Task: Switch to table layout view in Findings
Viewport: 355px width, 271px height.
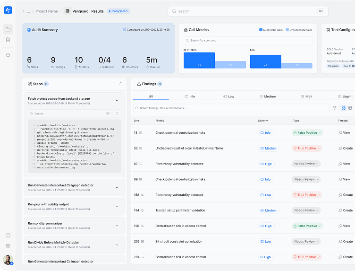Action: click(350, 108)
